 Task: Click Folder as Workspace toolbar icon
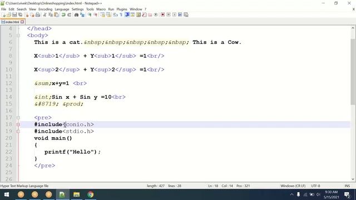[x=150, y=15]
